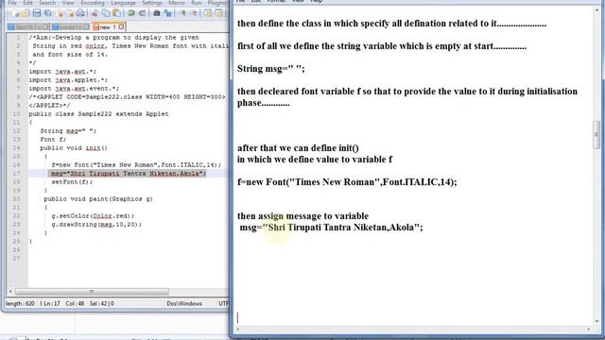The height and width of the screenshot is (340, 605).
Task: Click code line 'public class Sample222 extends Applet'
Action: [x=98, y=114]
